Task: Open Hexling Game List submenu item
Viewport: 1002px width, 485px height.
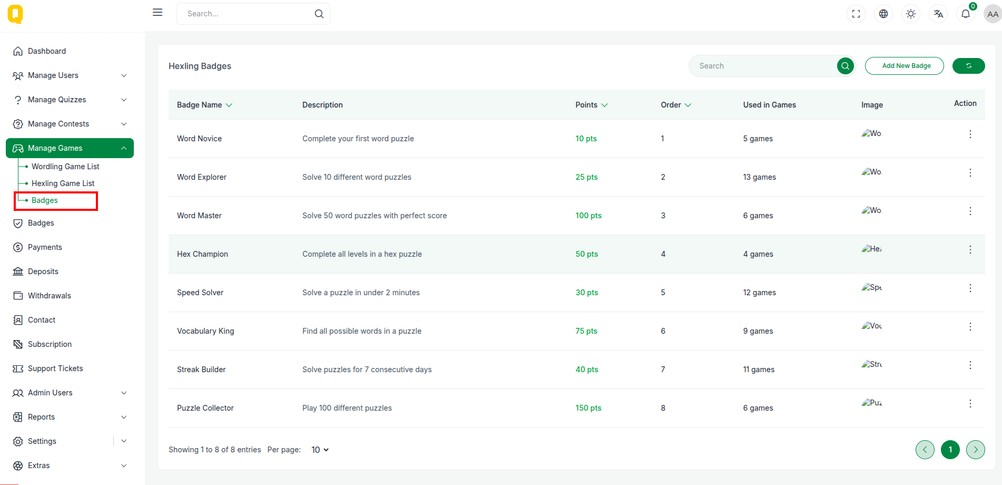Action: tap(63, 183)
